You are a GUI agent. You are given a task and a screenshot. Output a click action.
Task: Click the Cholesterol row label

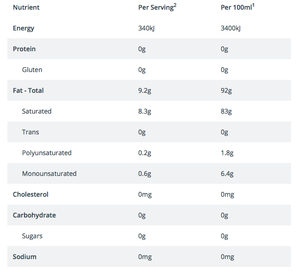[30, 194]
